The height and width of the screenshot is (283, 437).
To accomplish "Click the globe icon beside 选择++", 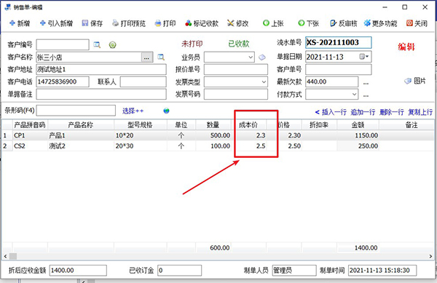I will point(166,111).
